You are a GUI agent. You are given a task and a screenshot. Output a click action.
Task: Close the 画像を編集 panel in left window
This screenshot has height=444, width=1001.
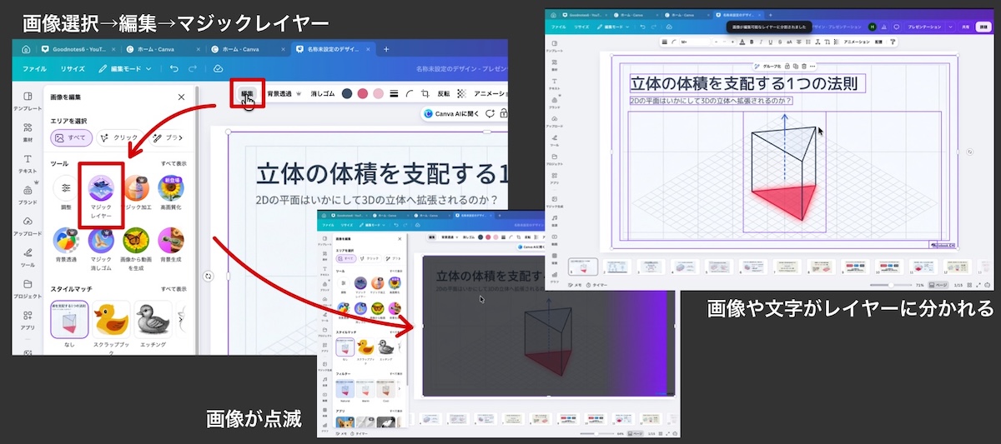182,97
